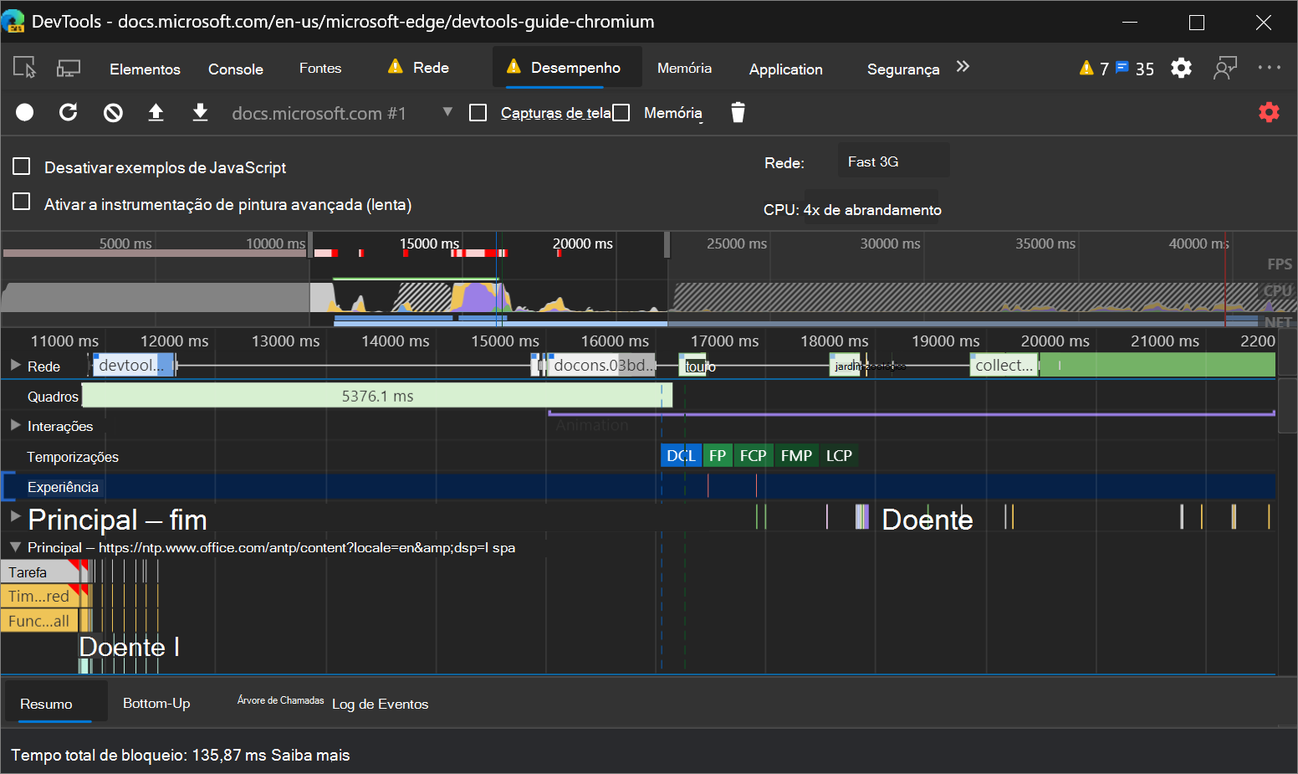
Task: Open the warnings counter showing 7 issues
Action: tap(1093, 69)
